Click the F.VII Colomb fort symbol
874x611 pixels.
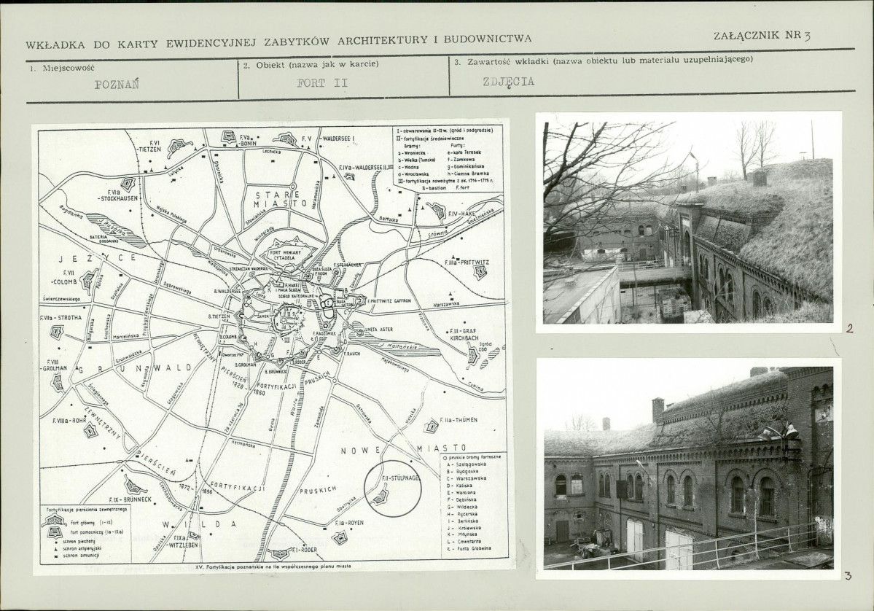(x=89, y=280)
